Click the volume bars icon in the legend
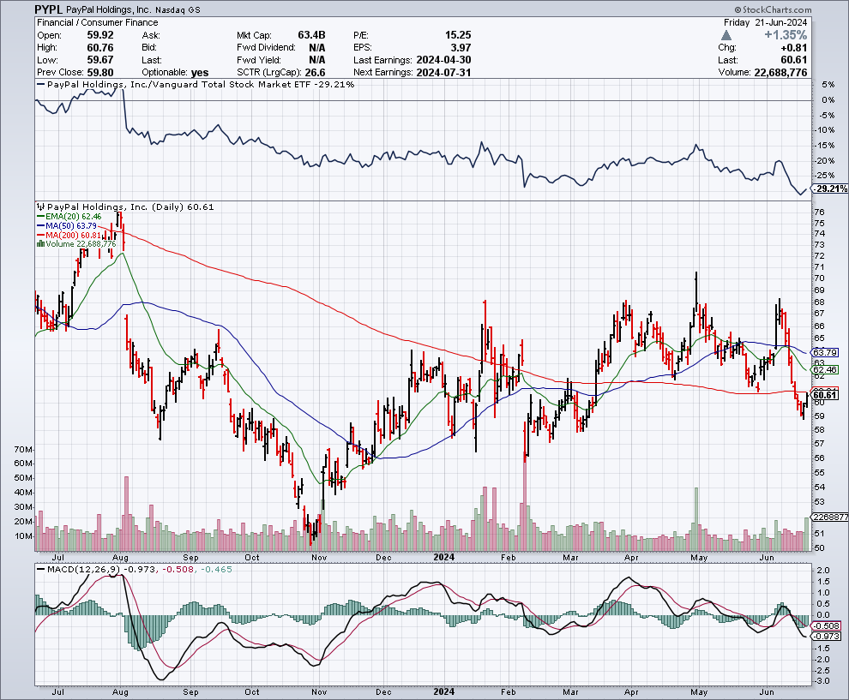The image size is (849, 700). (x=40, y=244)
